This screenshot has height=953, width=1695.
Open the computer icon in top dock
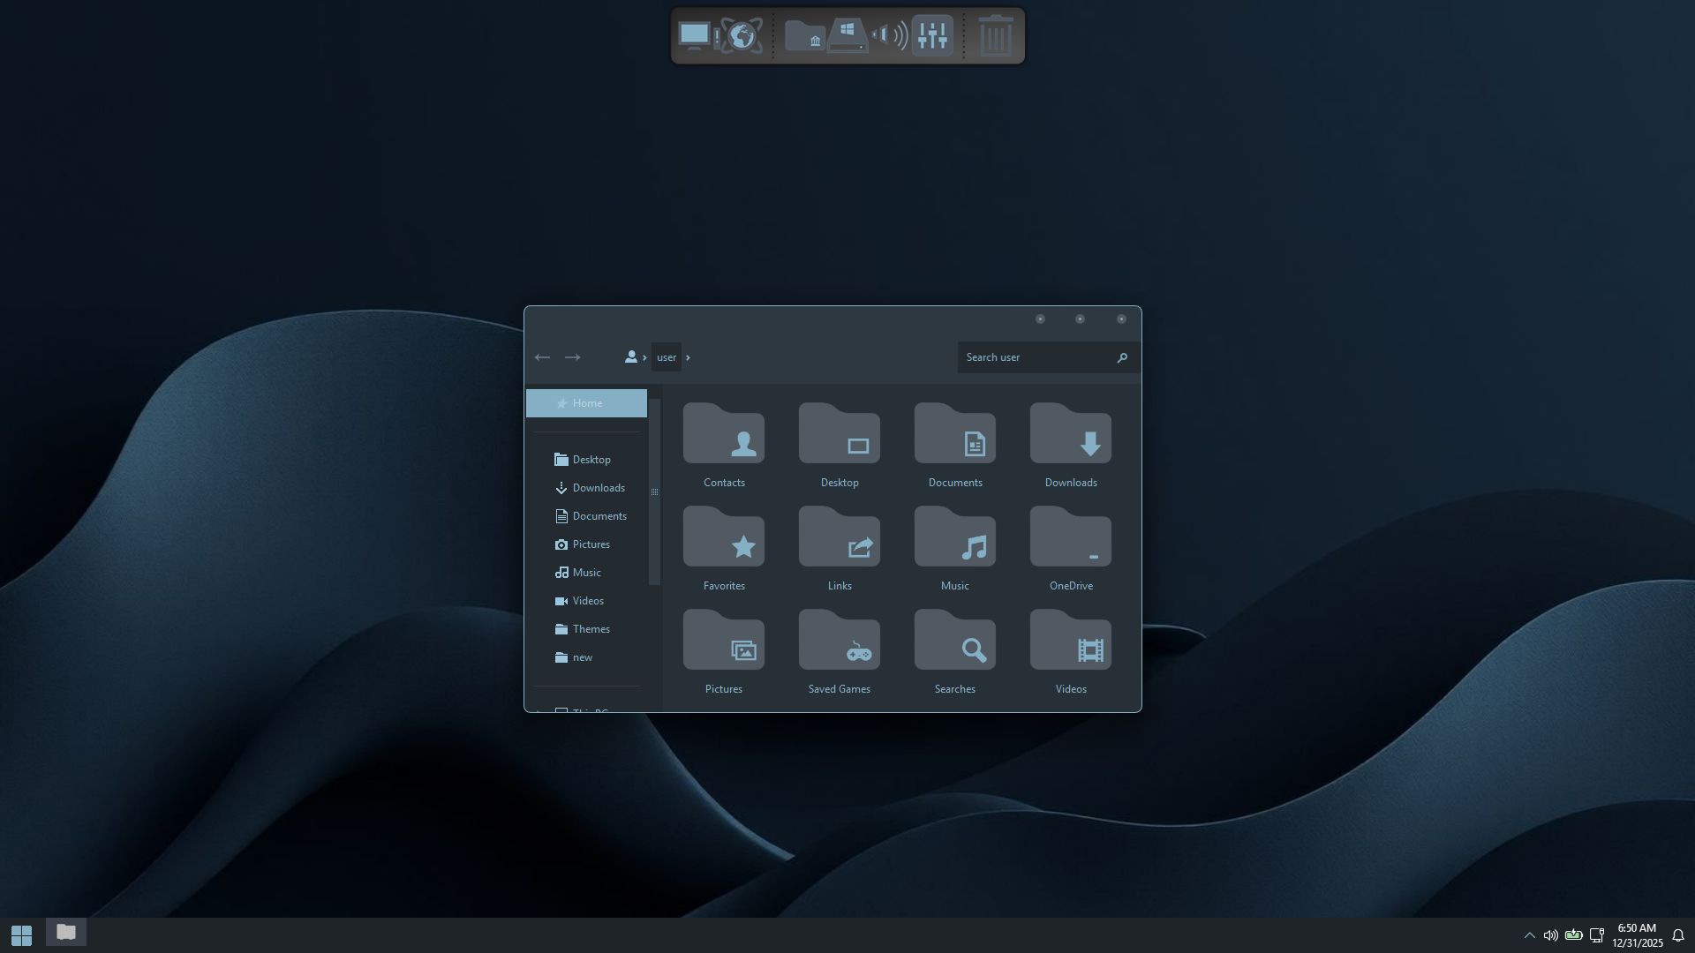[695, 35]
